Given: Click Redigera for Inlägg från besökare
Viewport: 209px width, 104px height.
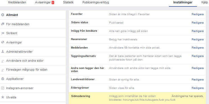Looking at the screenshot, I should tap(197, 31).
